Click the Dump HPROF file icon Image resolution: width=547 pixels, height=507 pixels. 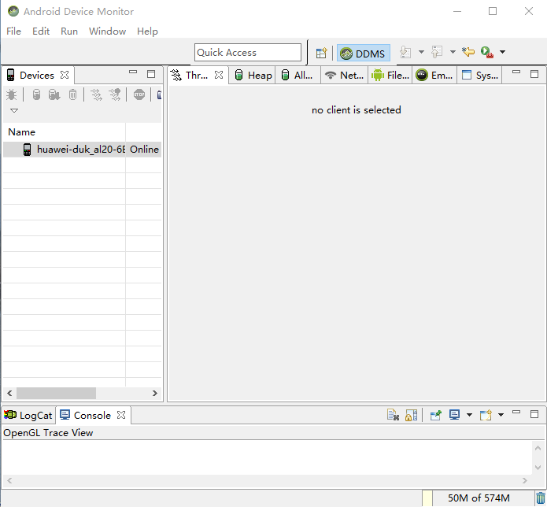click(x=54, y=94)
